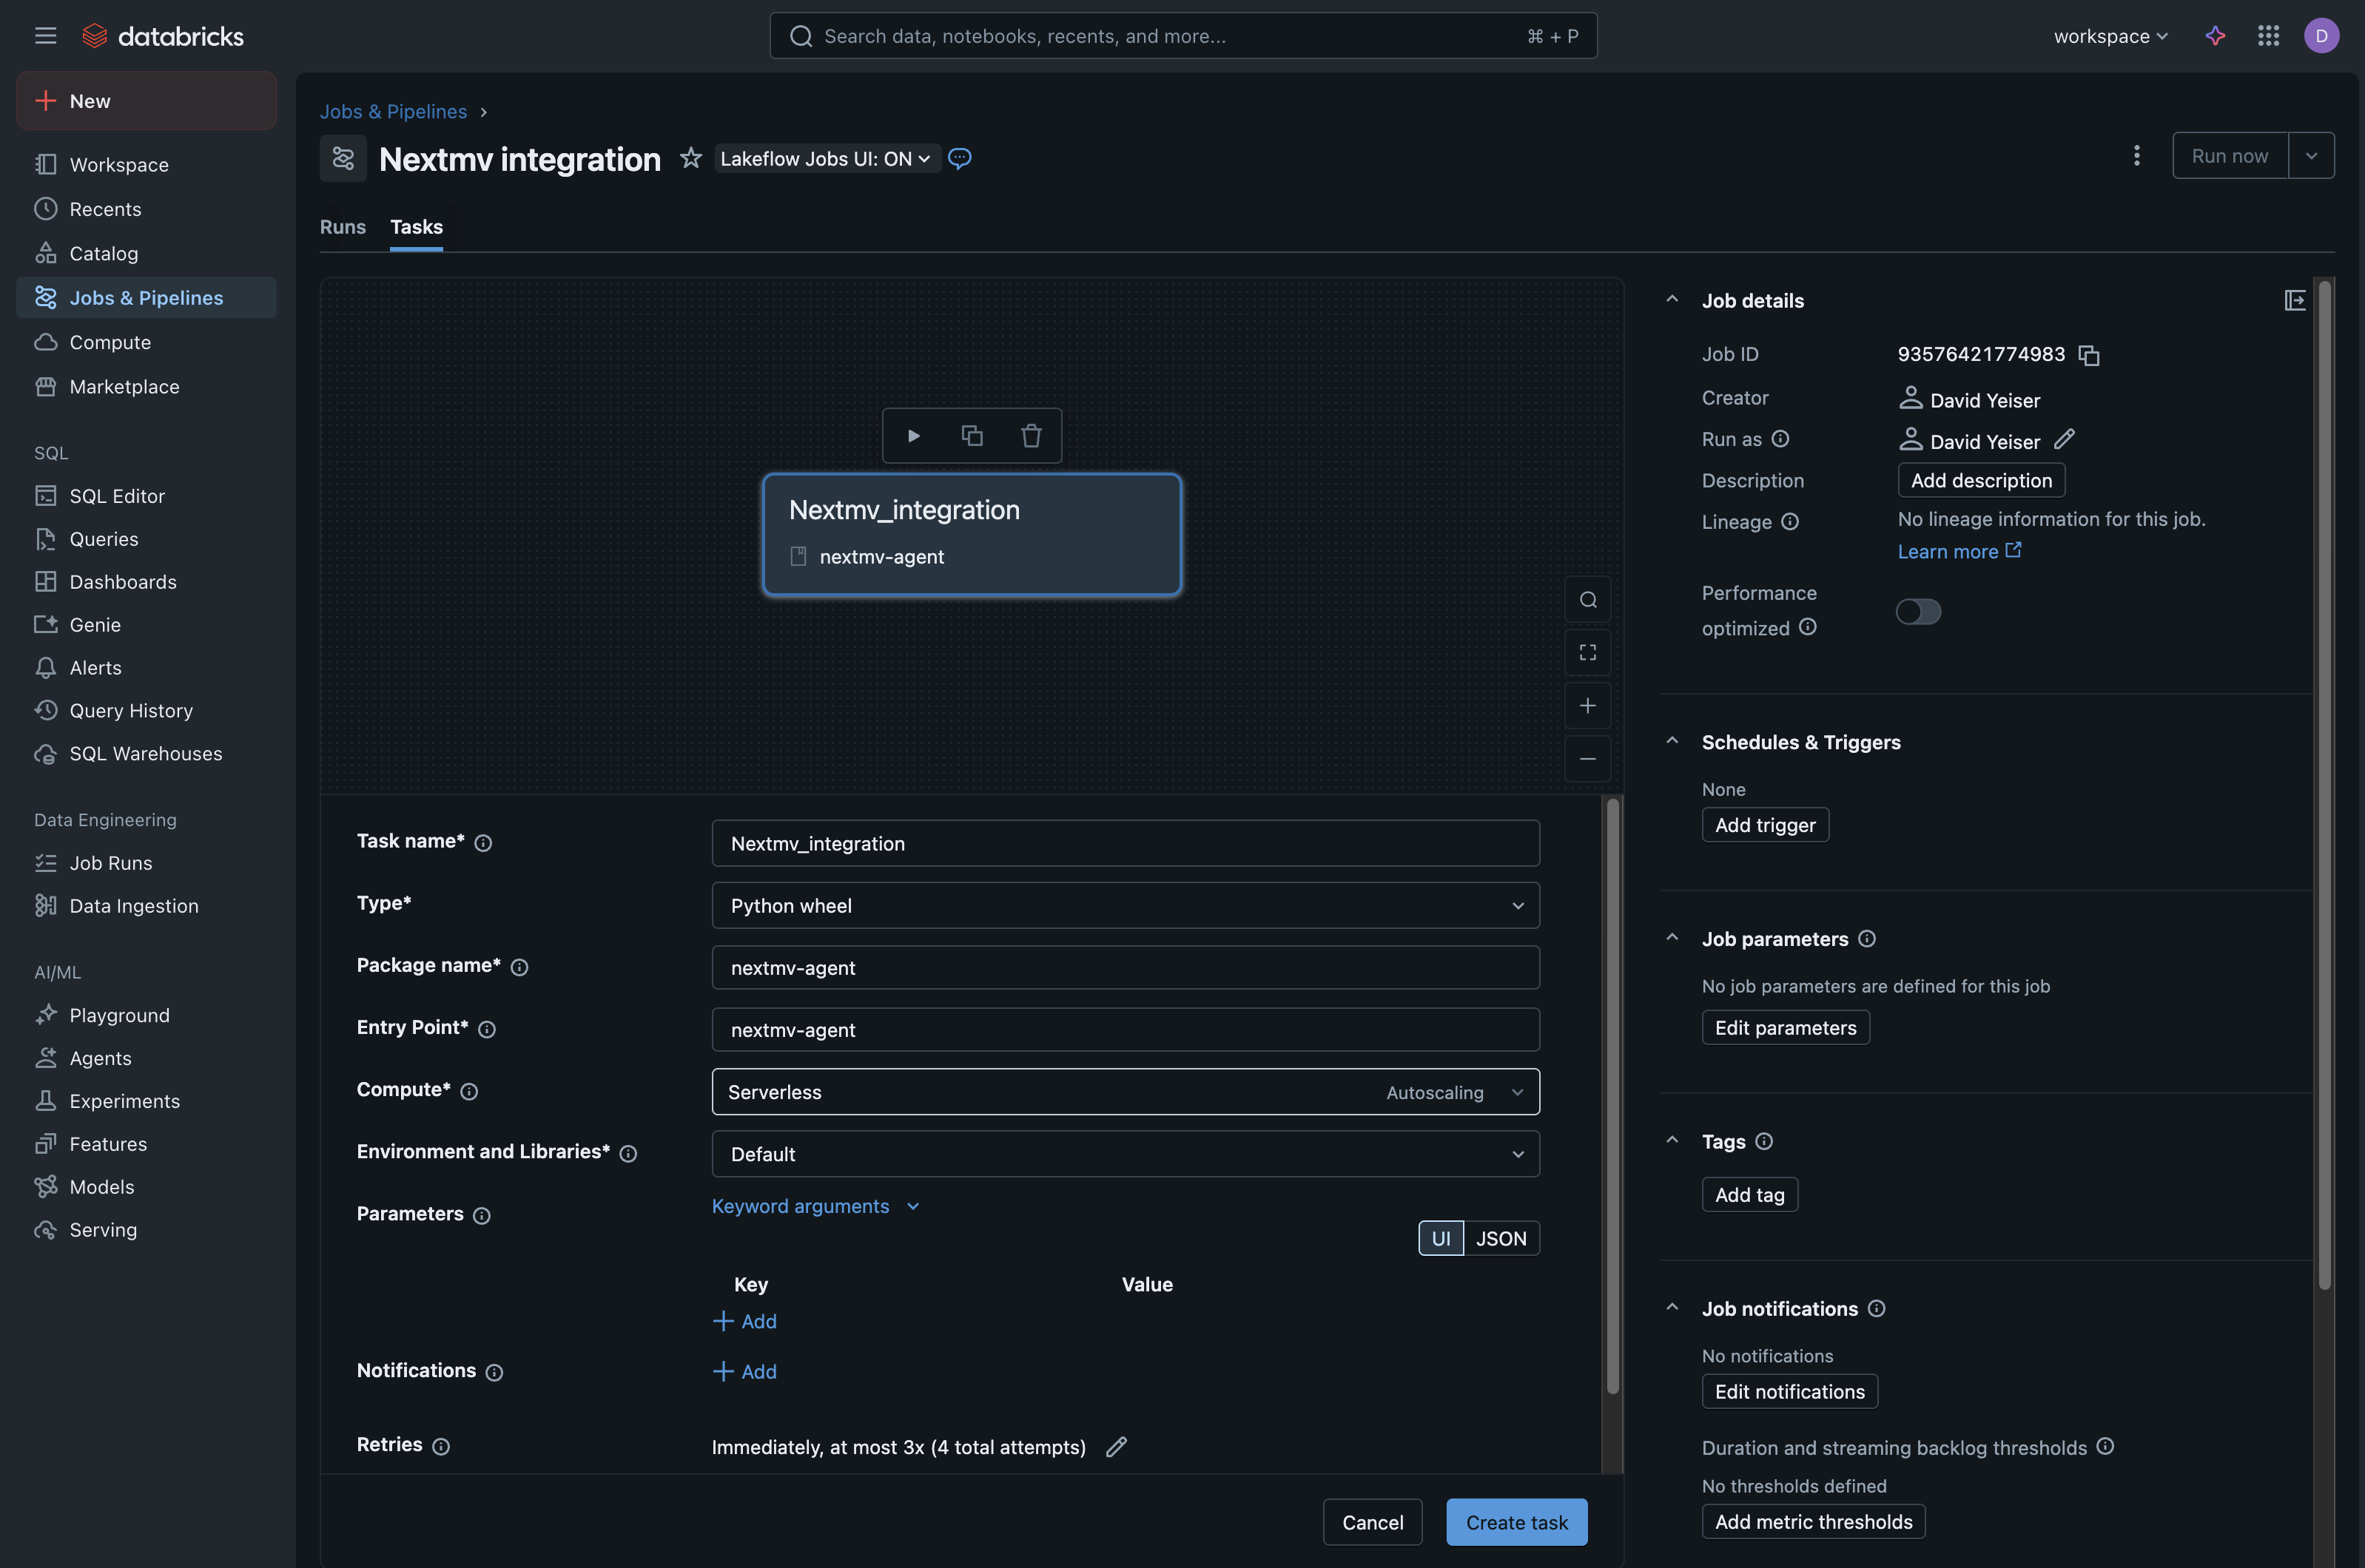Delete the task using the trash icon
The width and height of the screenshot is (2365, 1568).
pos(1031,435)
